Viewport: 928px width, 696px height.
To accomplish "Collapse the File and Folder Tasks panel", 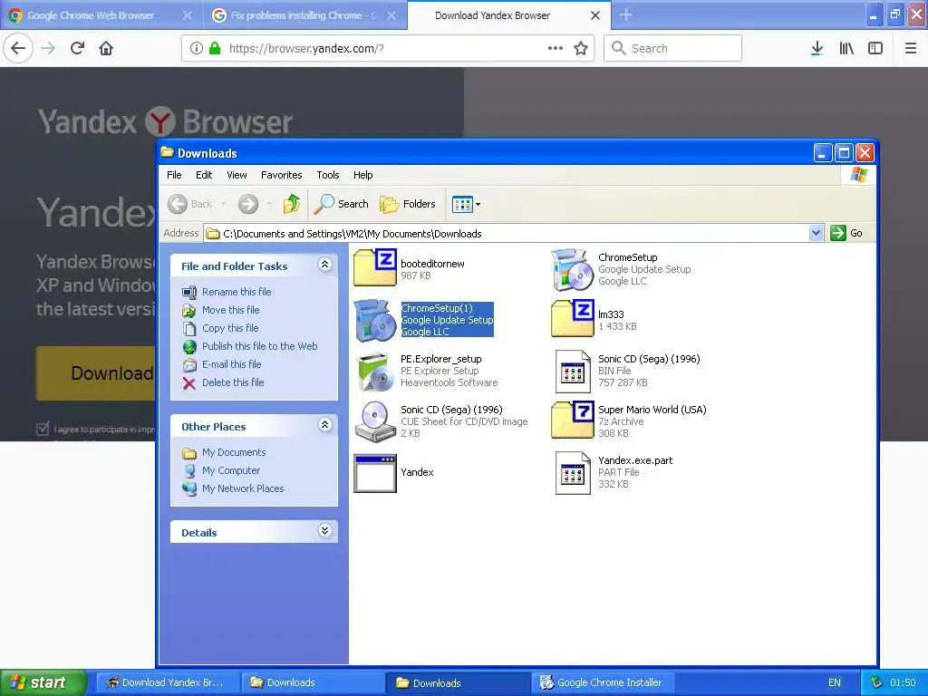I will coord(325,265).
